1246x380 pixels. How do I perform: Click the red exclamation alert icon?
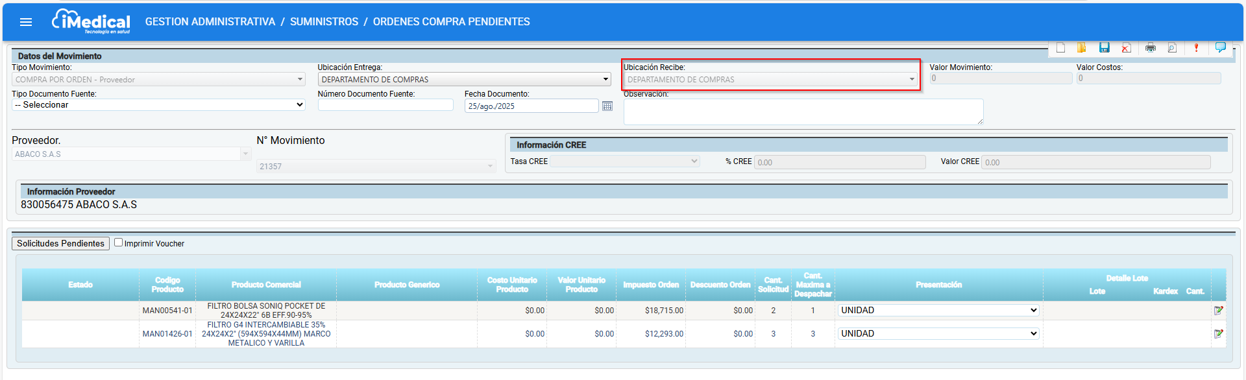[x=1196, y=47]
